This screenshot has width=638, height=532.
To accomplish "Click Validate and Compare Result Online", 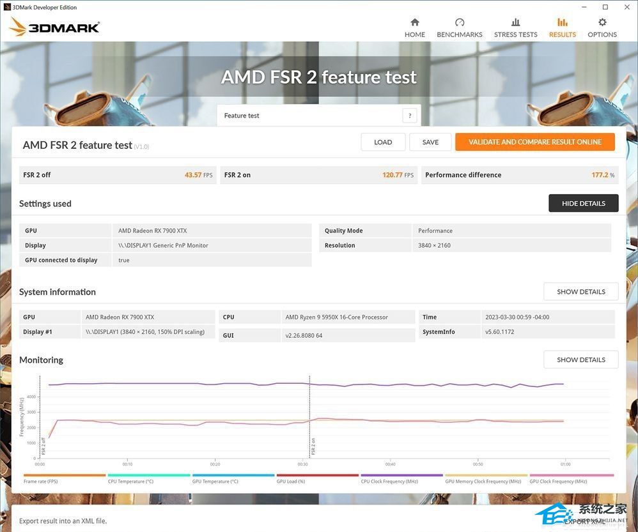I will pos(534,142).
